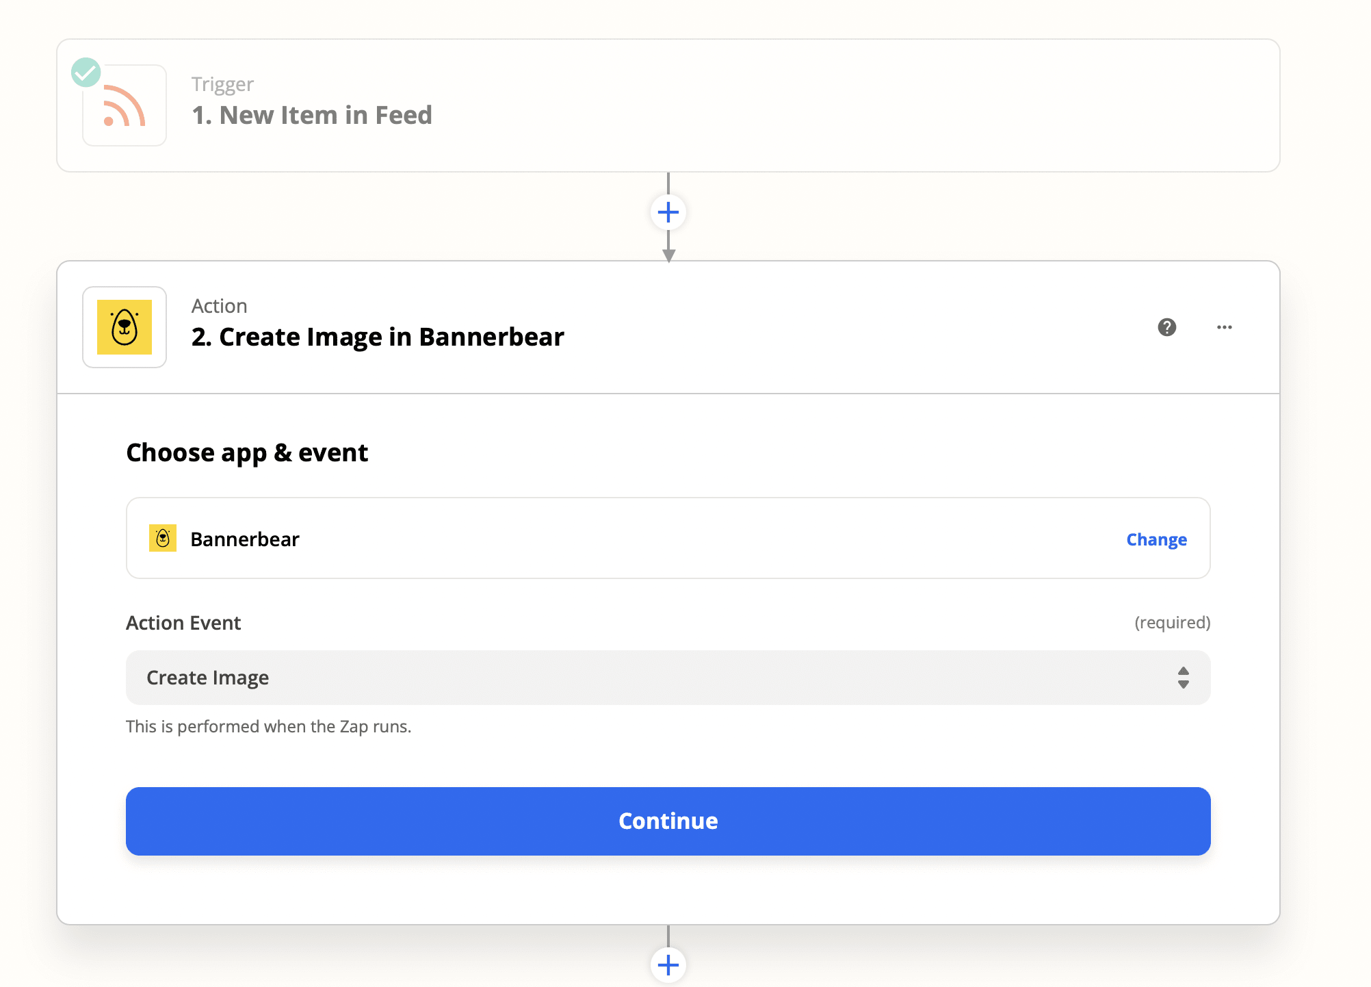Screen dimensions: 1371x987
Task: Click the Action Event stepper arrows
Action: pos(1184,678)
